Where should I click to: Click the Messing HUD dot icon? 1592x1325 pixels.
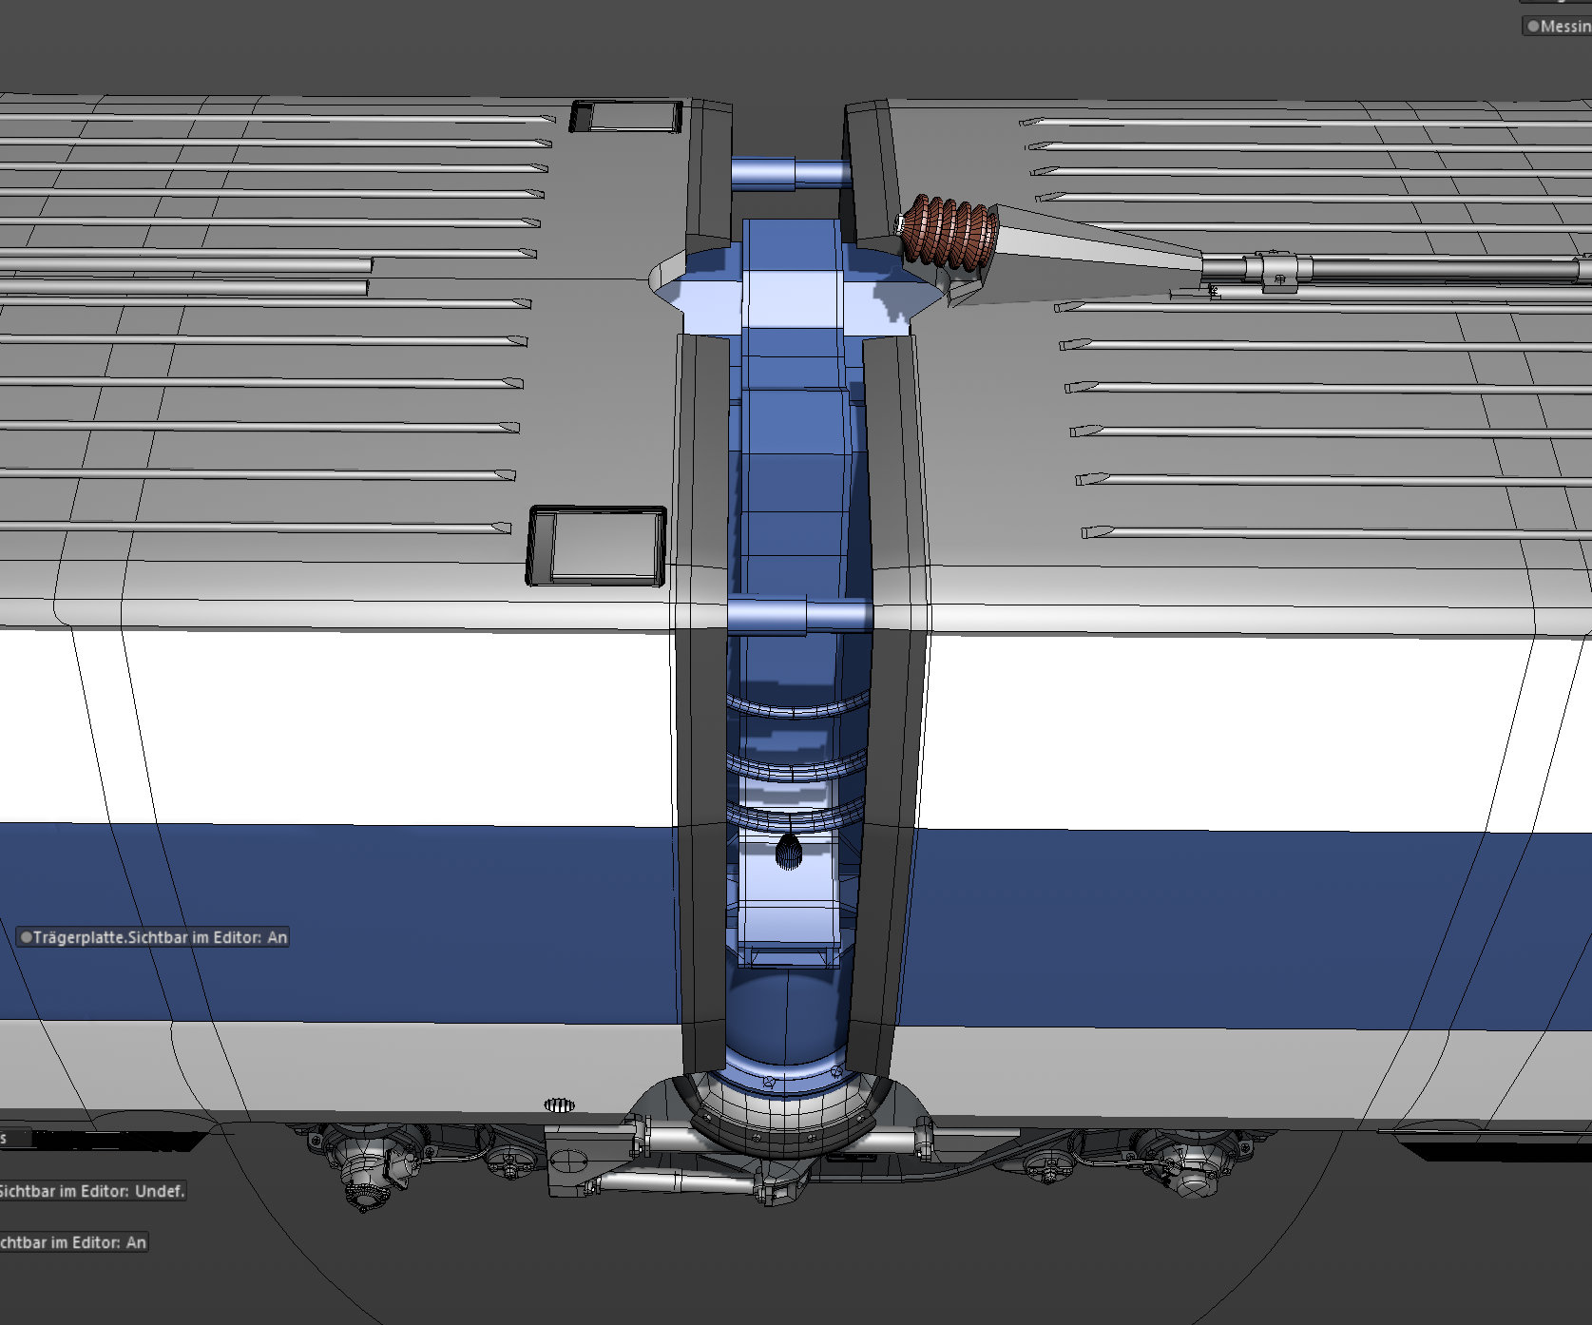[1532, 27]
